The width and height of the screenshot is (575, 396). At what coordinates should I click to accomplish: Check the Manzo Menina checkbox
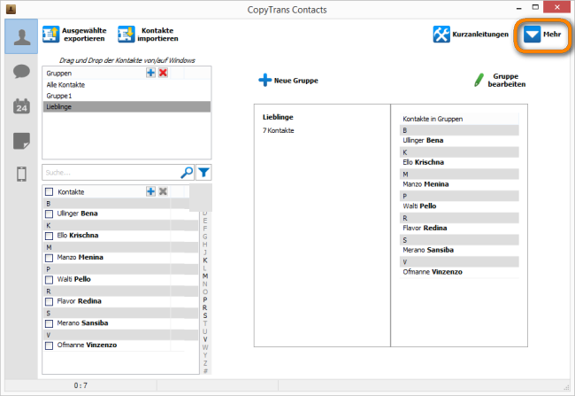(x=49, y=258)
